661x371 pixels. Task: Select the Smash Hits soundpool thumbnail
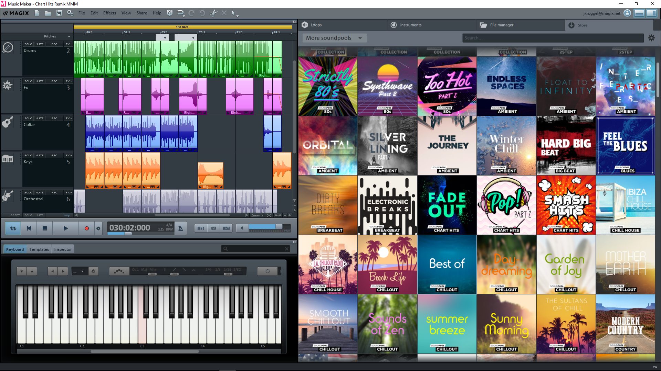click(566, 205)
